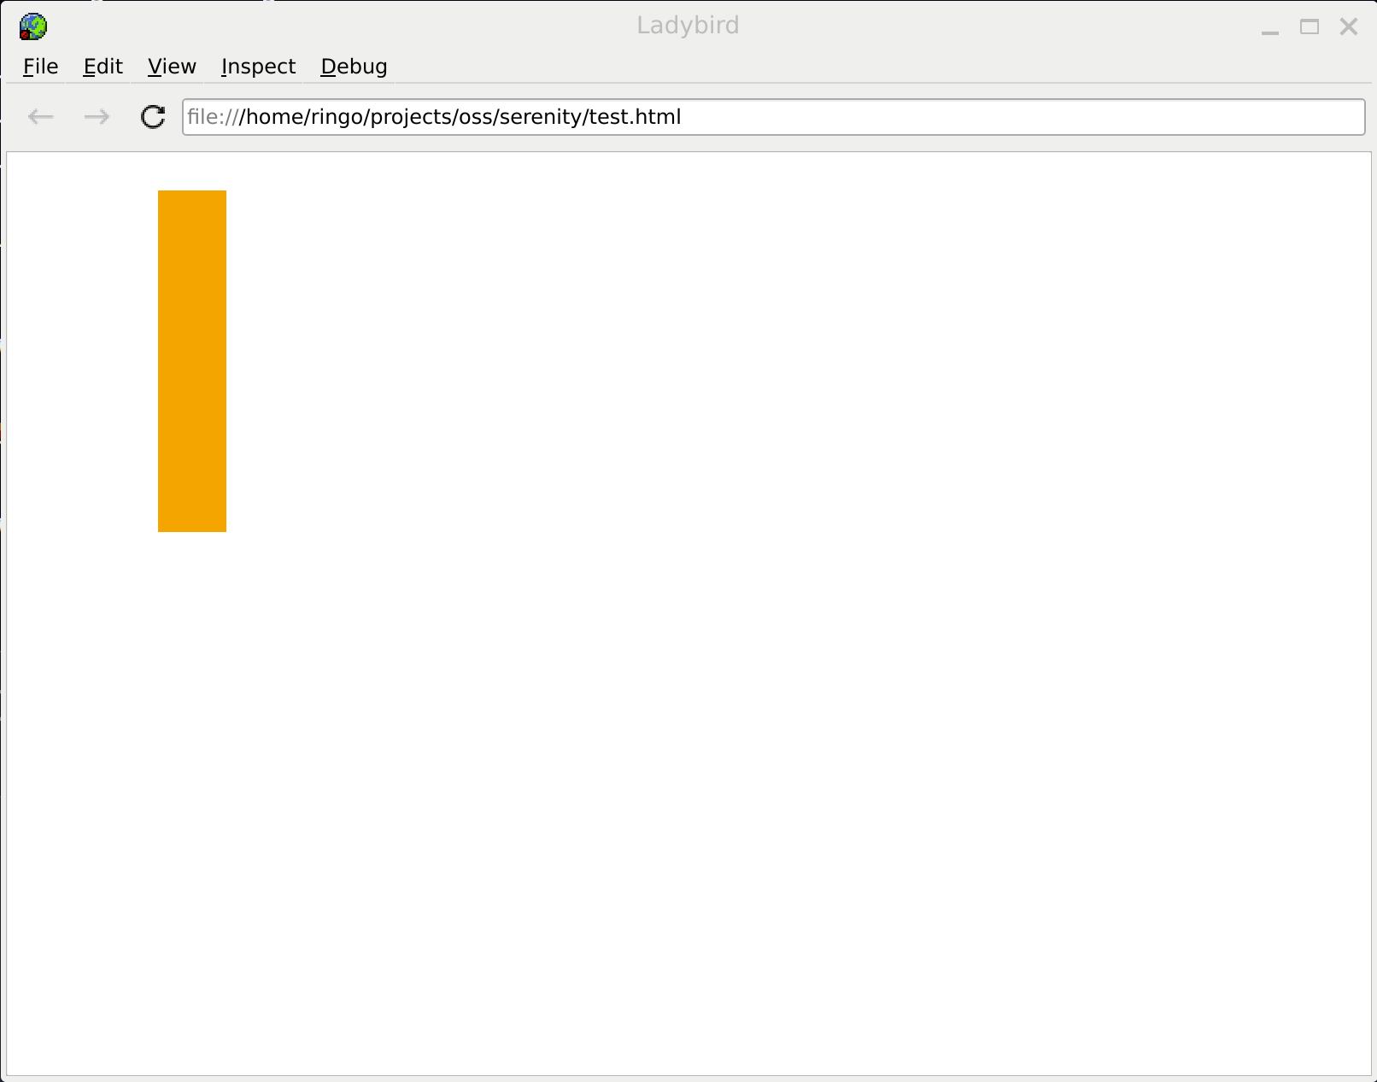This screenshot has height=1082, width=1377.
Task: Open the View menu
Action: click(x=171, y=67)
